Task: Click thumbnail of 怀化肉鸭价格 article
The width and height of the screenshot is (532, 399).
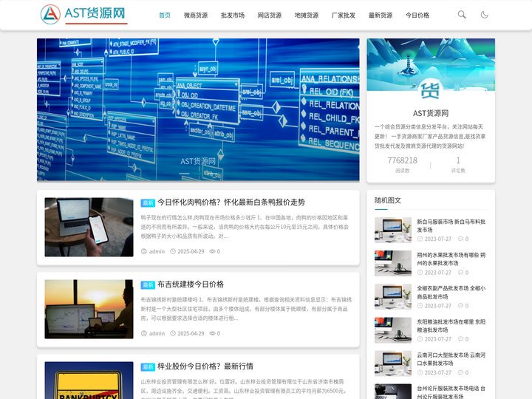Action: click(89, 227)
